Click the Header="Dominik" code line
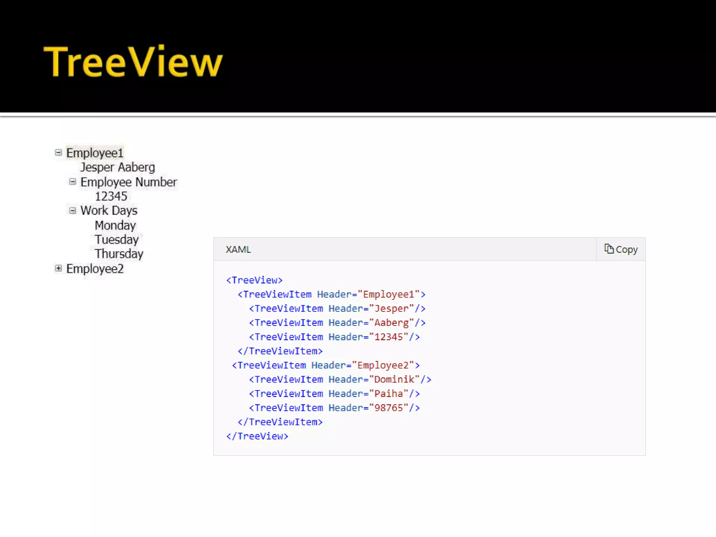 tap(340, 379)
